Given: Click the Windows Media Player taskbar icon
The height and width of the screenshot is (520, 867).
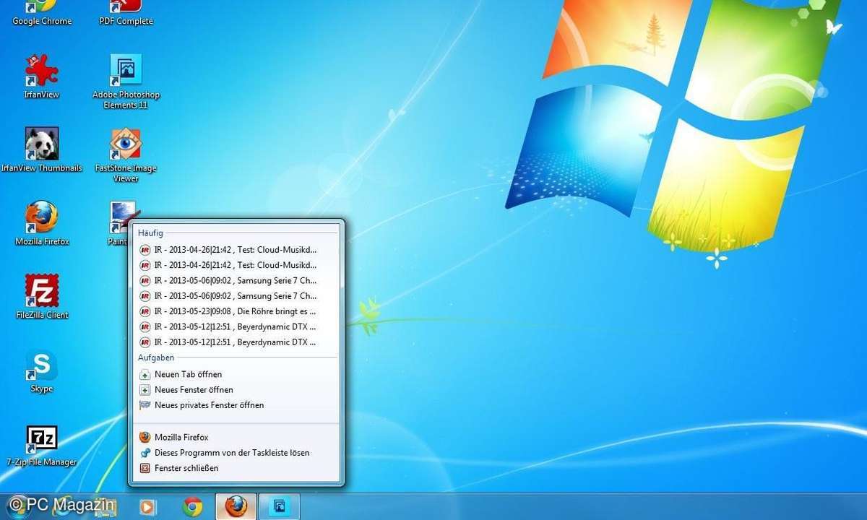Looking at the screenshot, I should [147, 507].
